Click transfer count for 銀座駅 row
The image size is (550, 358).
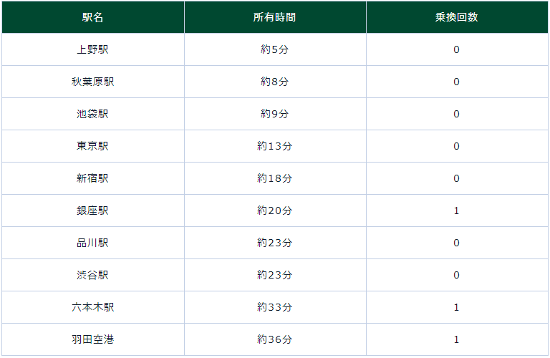457,211
